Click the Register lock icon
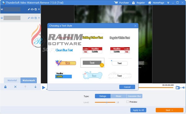 [133, 2]
